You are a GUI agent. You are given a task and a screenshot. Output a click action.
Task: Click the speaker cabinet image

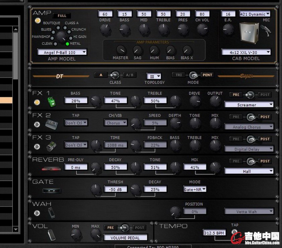[250, 33]
